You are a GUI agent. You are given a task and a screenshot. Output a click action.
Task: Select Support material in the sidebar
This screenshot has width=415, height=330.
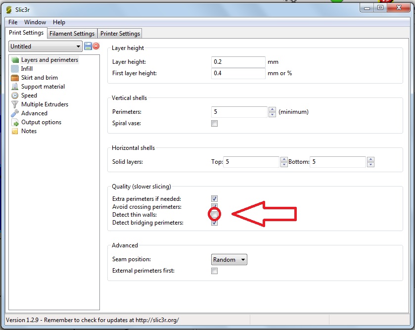43,87
